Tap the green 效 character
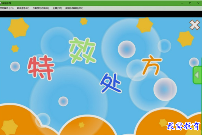The height and width of the screenshot is (135, 202). pos(83,51)
